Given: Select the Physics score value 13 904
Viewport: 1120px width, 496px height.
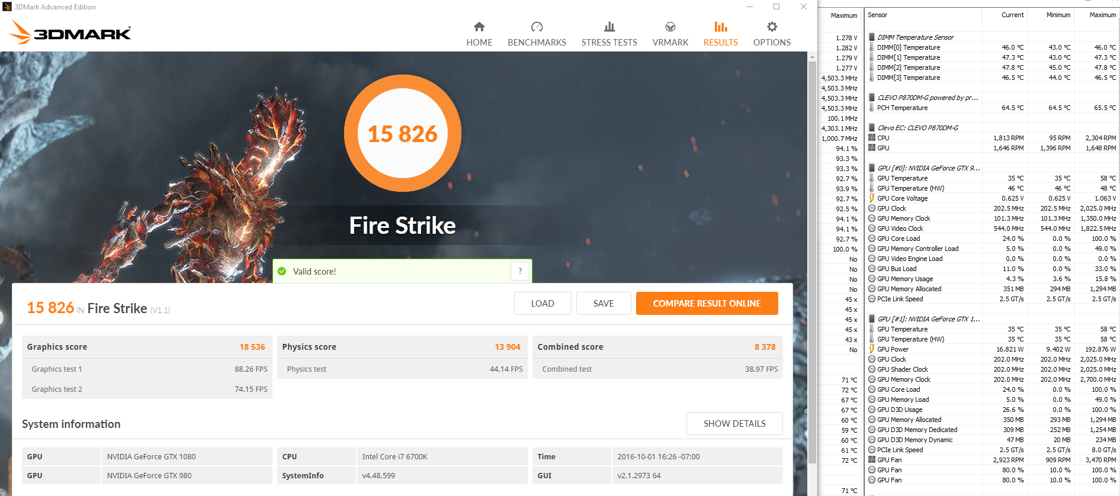Looking at the screenshot, I should 508,347.
